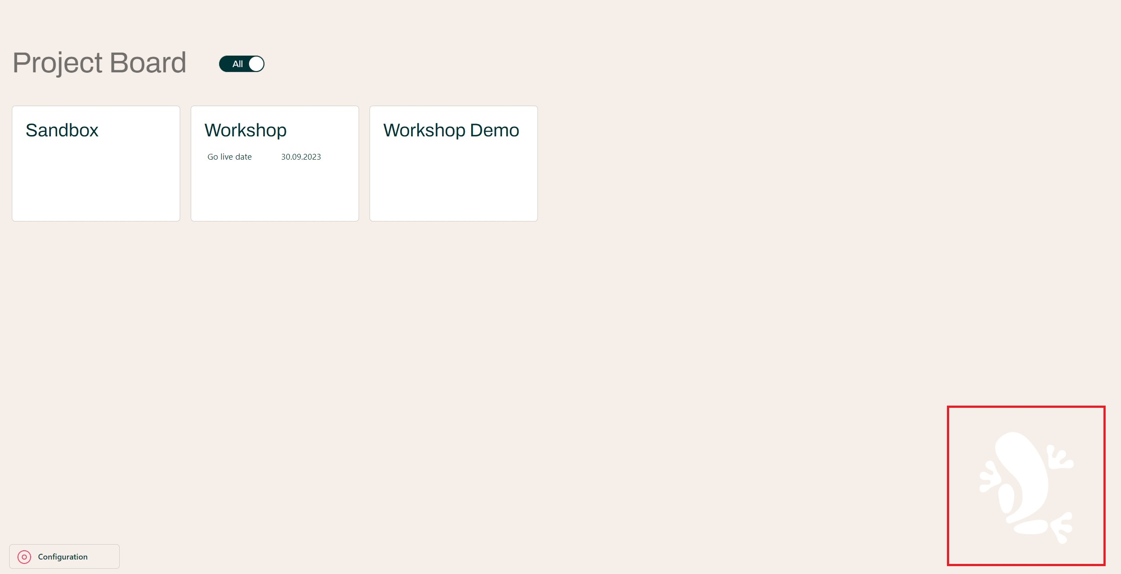The height and width of the screenshot is (574, 1121).
Task: Click the Configuration text label
Action: click(63, 557)
